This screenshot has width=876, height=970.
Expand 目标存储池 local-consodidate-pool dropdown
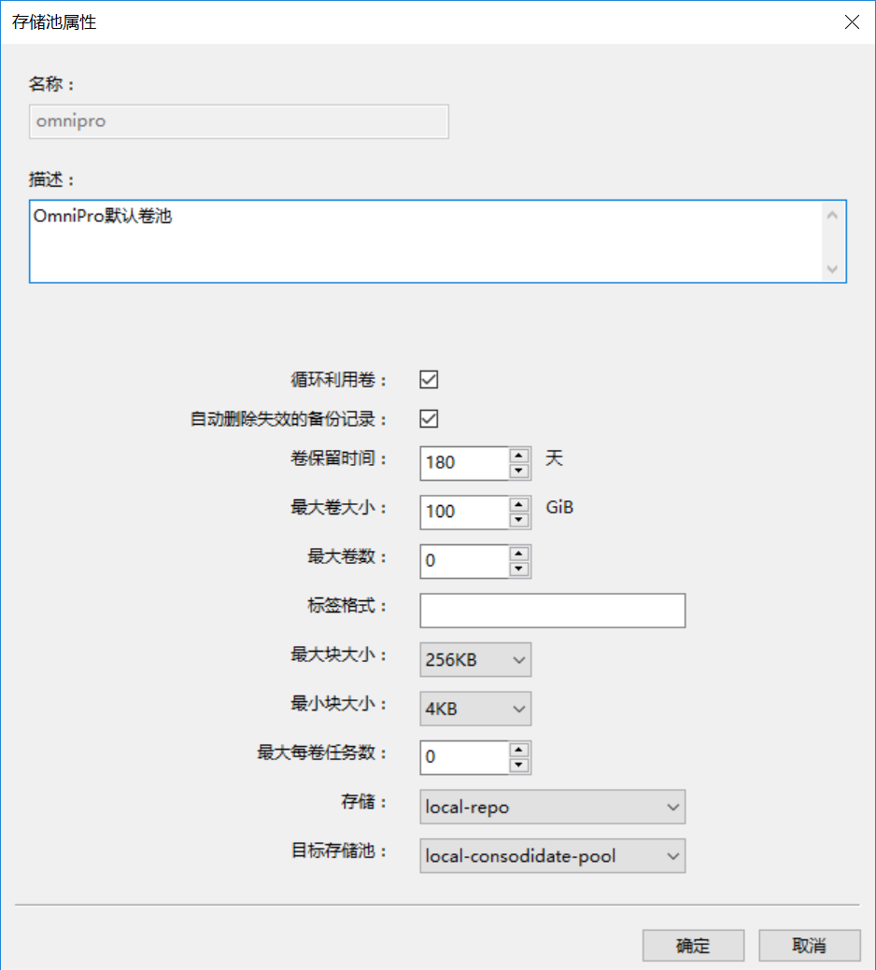click(552, 856)
